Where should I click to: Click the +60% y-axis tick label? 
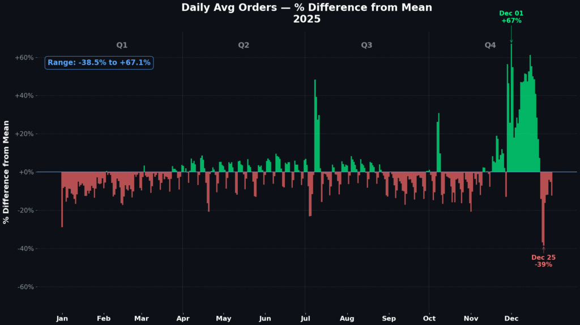coord(26,58)
